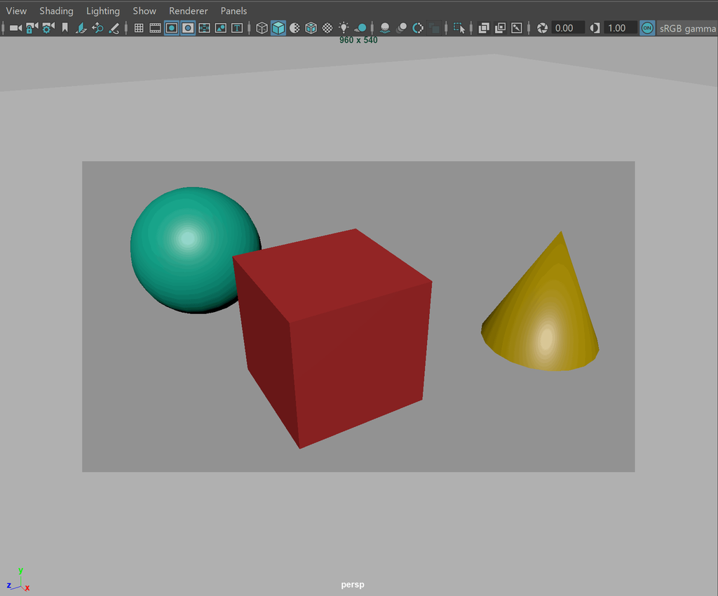
Task: Click the Use All Lights bulb icon
Action: pyautogui.click(x=344, y=28)
